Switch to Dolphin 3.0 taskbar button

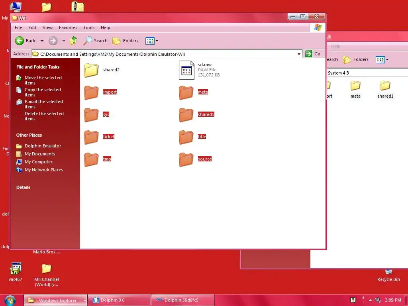119,300
